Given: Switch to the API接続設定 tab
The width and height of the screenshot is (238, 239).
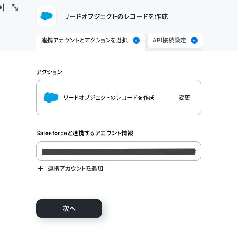Looking at the screenshot, I should (x=175, y=40).
